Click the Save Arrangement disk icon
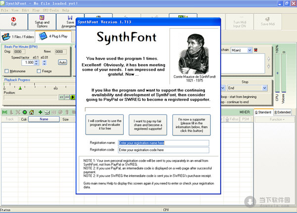 click(70, 18)
